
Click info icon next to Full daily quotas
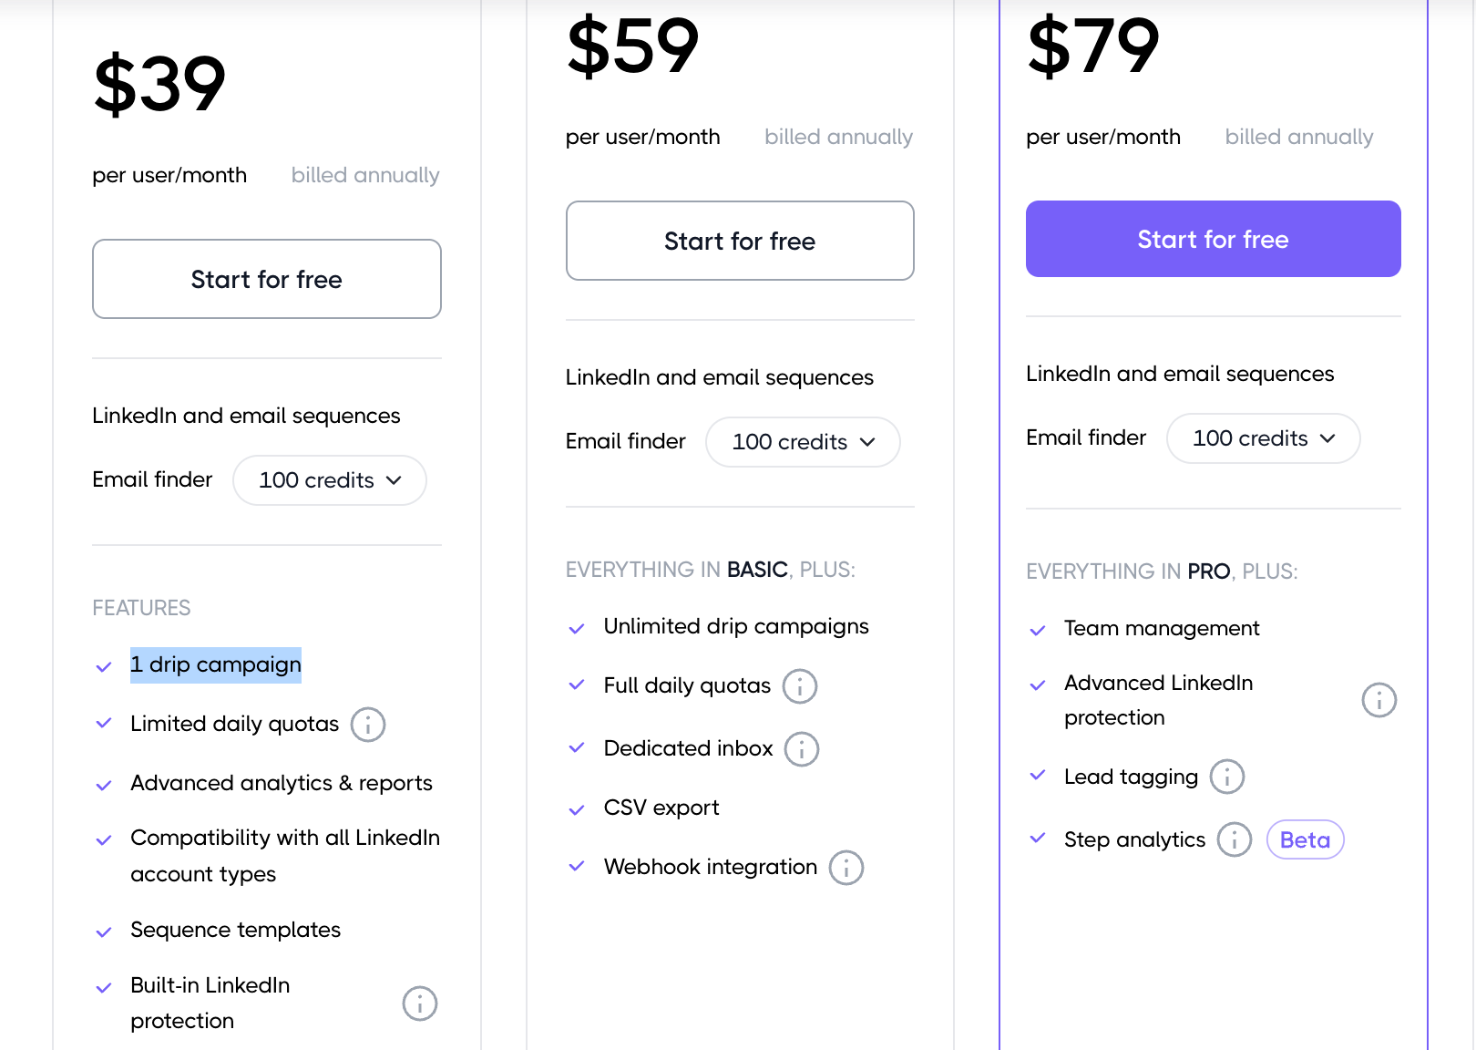point(800,686)
